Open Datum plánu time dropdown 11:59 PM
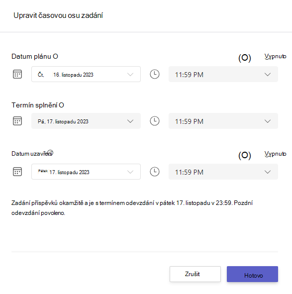Screen dimensions: 292x294 tap(223, 74)
